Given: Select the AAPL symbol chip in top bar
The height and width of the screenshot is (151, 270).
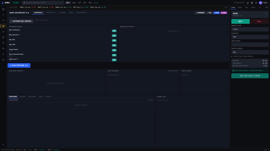Looking at the screenshot, I should click(x=68, y=3).
